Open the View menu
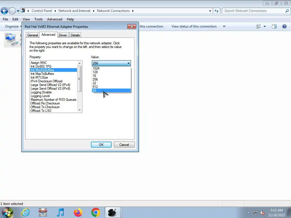291x218 pixels. pyautogui.click(x=26, y=19)
